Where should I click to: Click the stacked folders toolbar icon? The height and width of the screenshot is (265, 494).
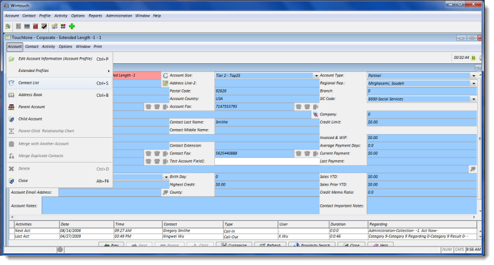(55, 27)
